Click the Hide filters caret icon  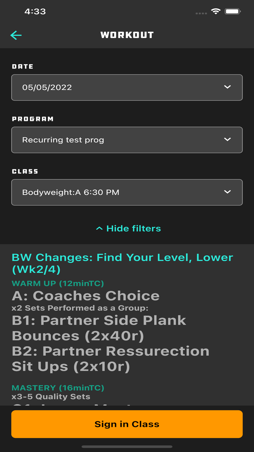tap(99, 229)
